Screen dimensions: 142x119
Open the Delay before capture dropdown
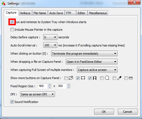[50, 37]
